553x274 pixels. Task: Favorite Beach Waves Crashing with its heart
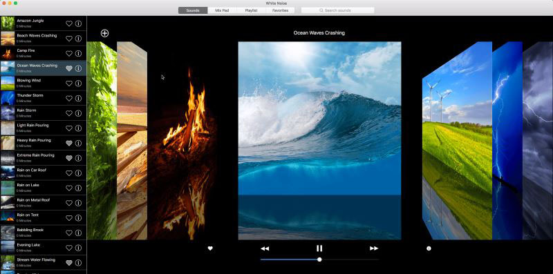[x=69, y=39]
